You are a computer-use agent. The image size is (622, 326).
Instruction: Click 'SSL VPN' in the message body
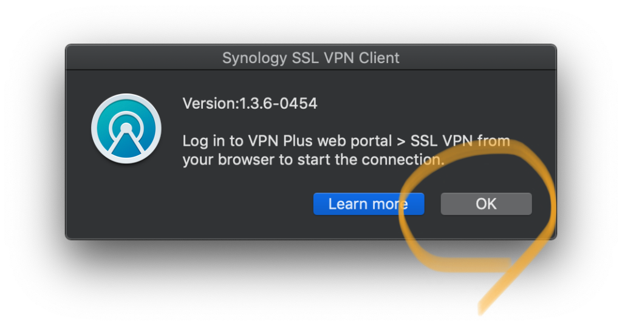coord(441,141)
